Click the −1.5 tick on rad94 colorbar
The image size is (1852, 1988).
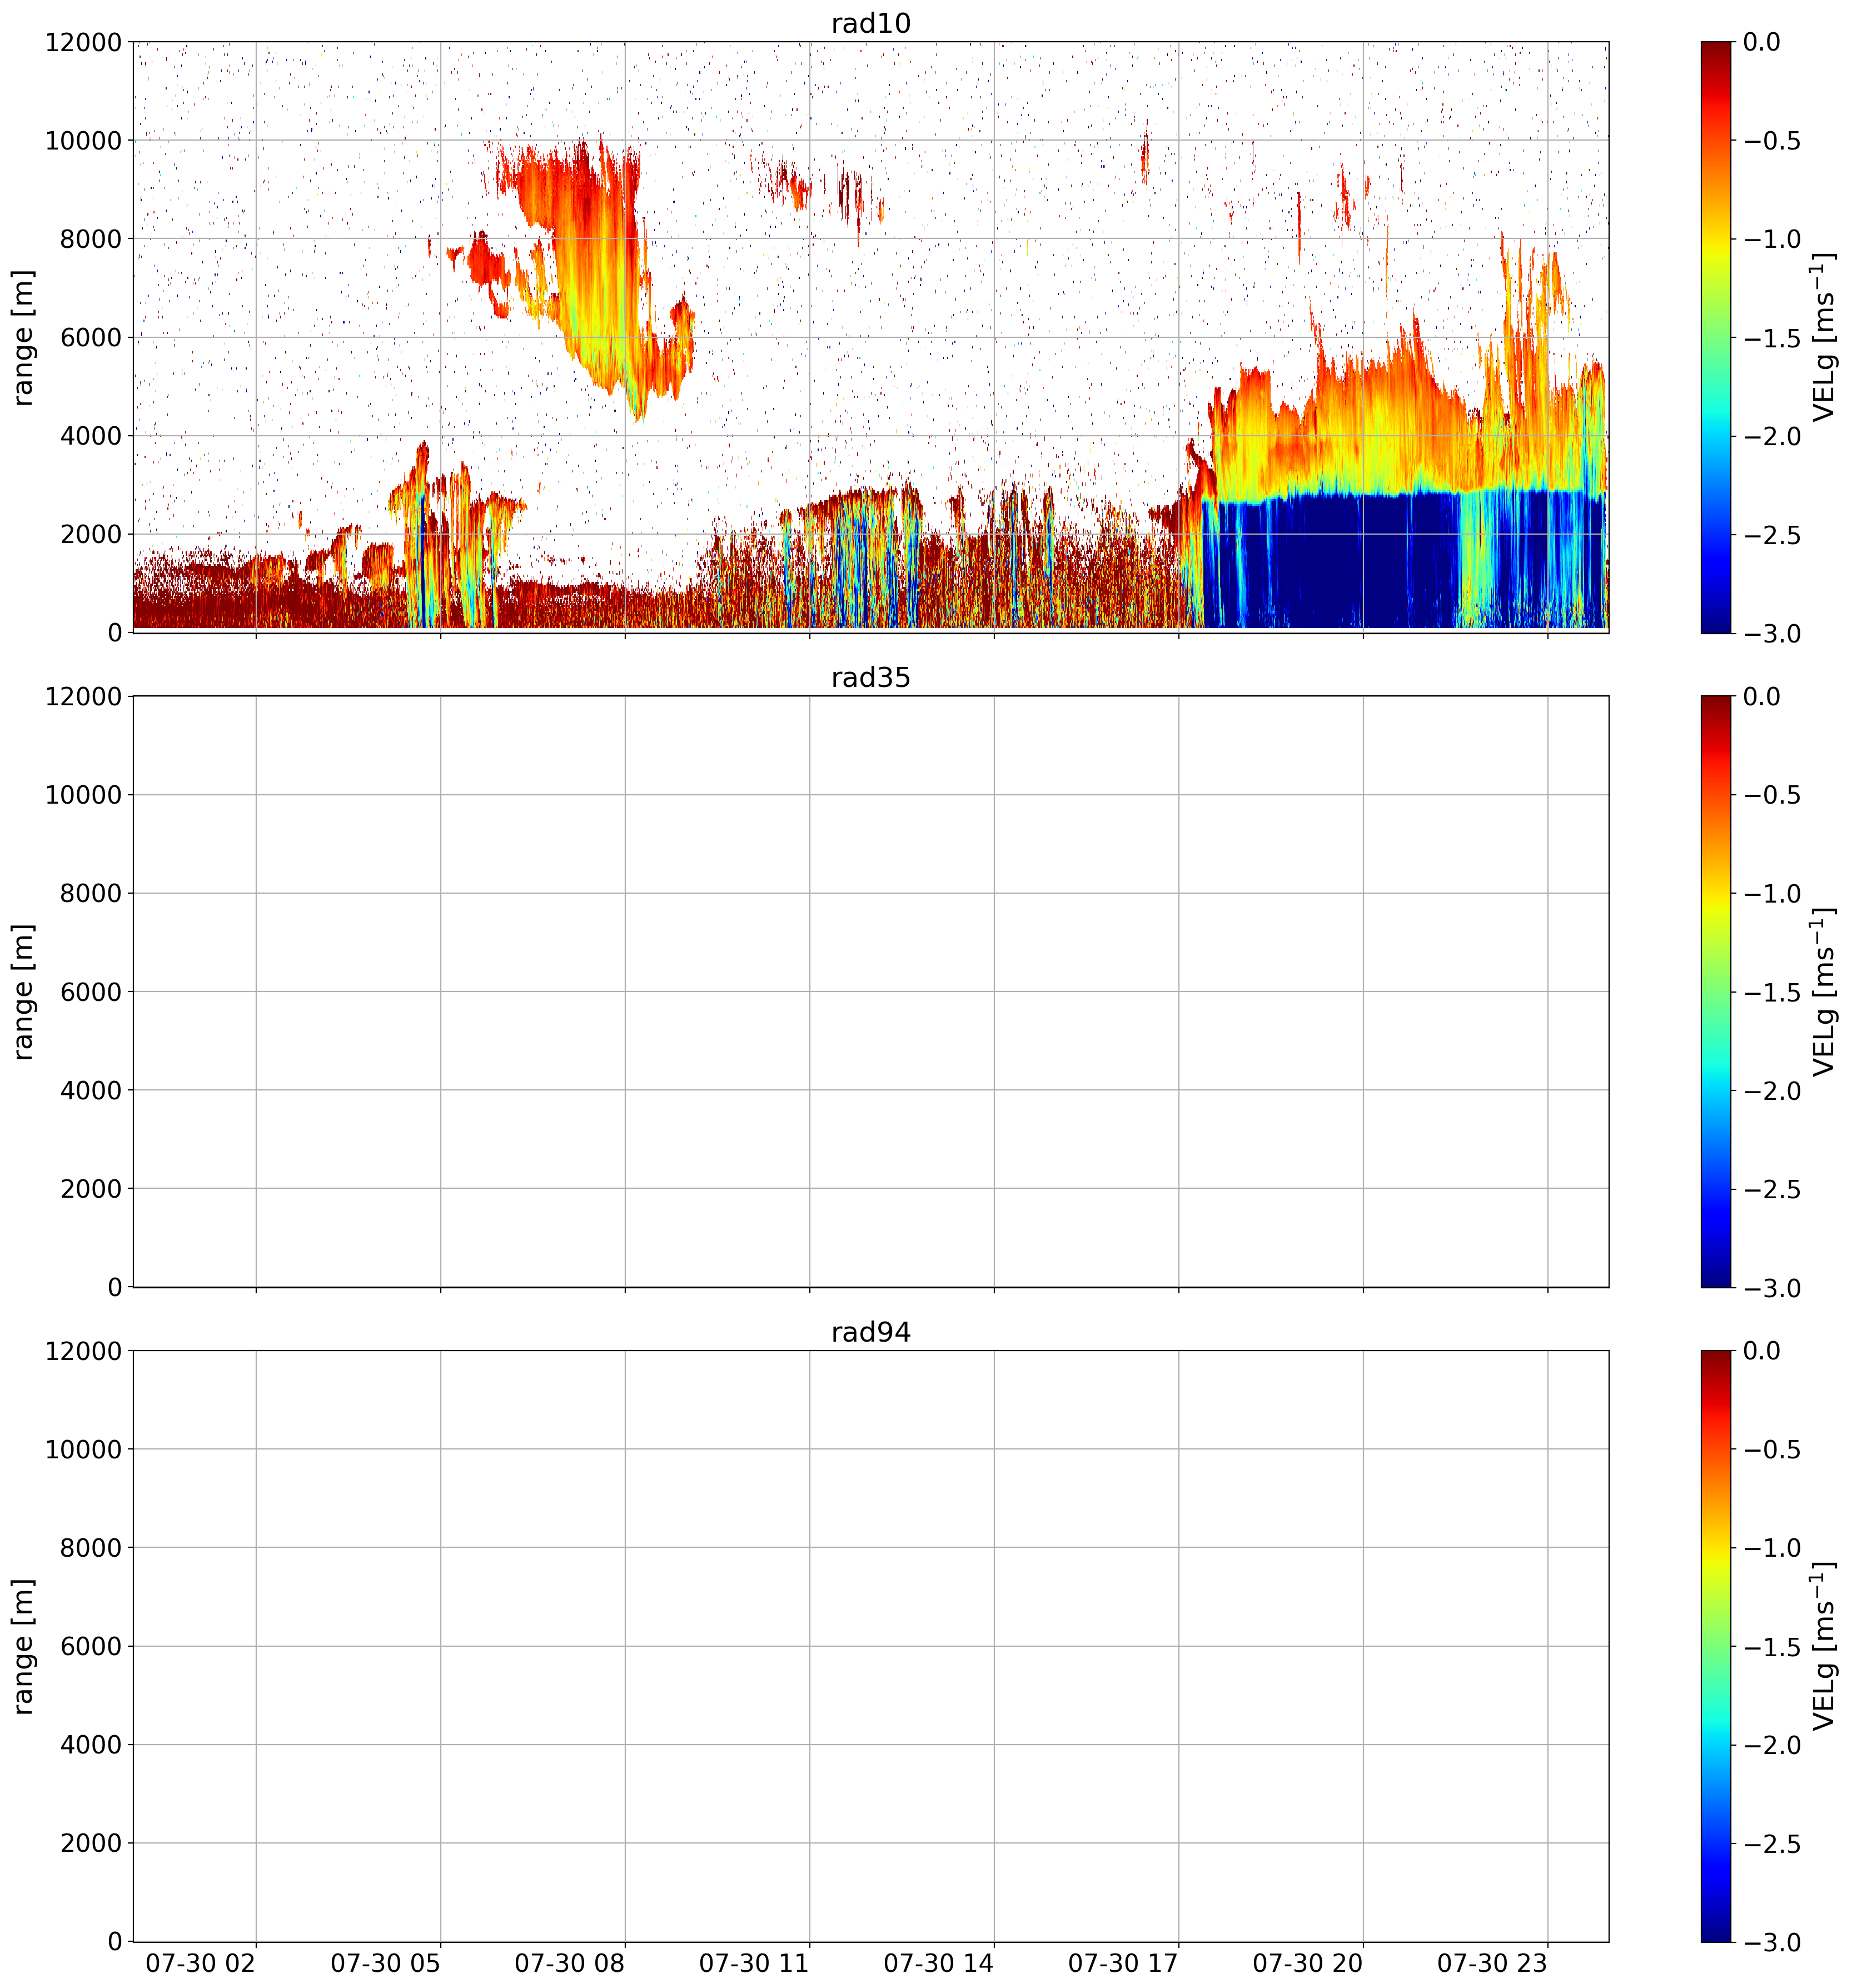tap(1772, 1647)
